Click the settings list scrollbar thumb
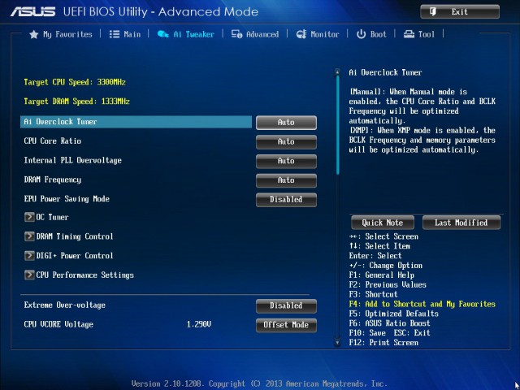Image resolution: width=520 pixels, height=390 pixels. point(338,125)
